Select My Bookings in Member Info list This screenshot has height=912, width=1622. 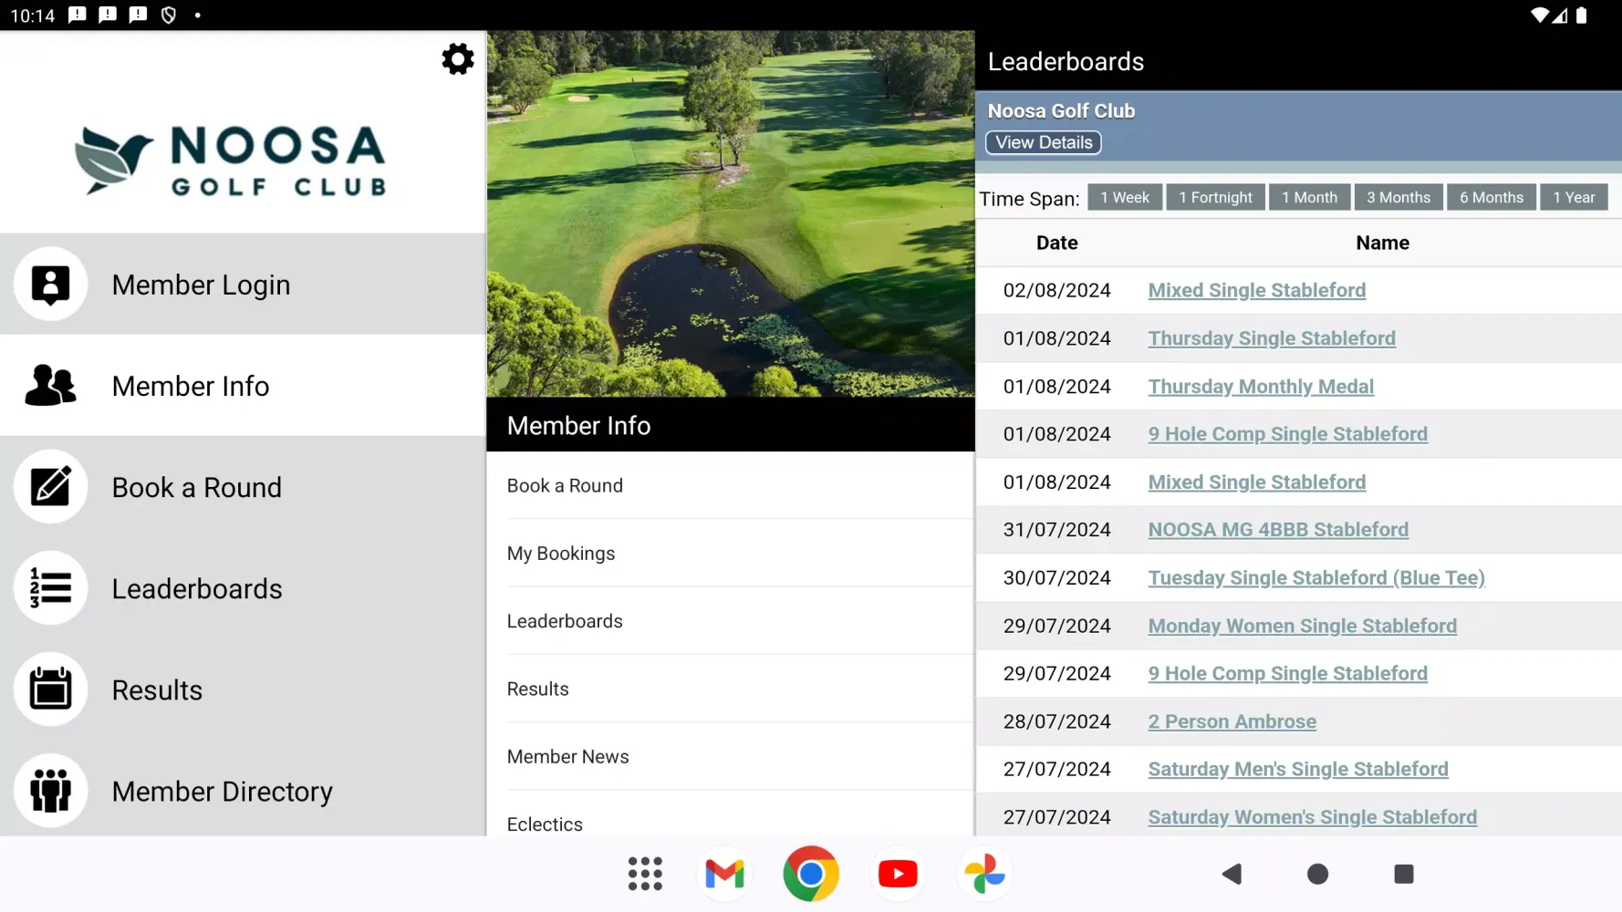point(561,554)
